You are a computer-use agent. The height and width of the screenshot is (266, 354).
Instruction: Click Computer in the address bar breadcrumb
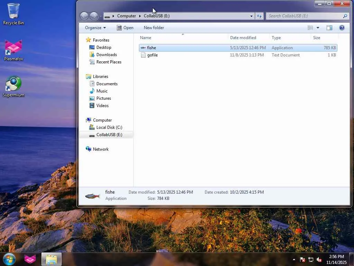click(x=127, y=16)
